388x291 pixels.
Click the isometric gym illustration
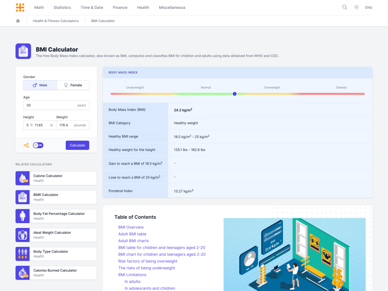(295, 254)
